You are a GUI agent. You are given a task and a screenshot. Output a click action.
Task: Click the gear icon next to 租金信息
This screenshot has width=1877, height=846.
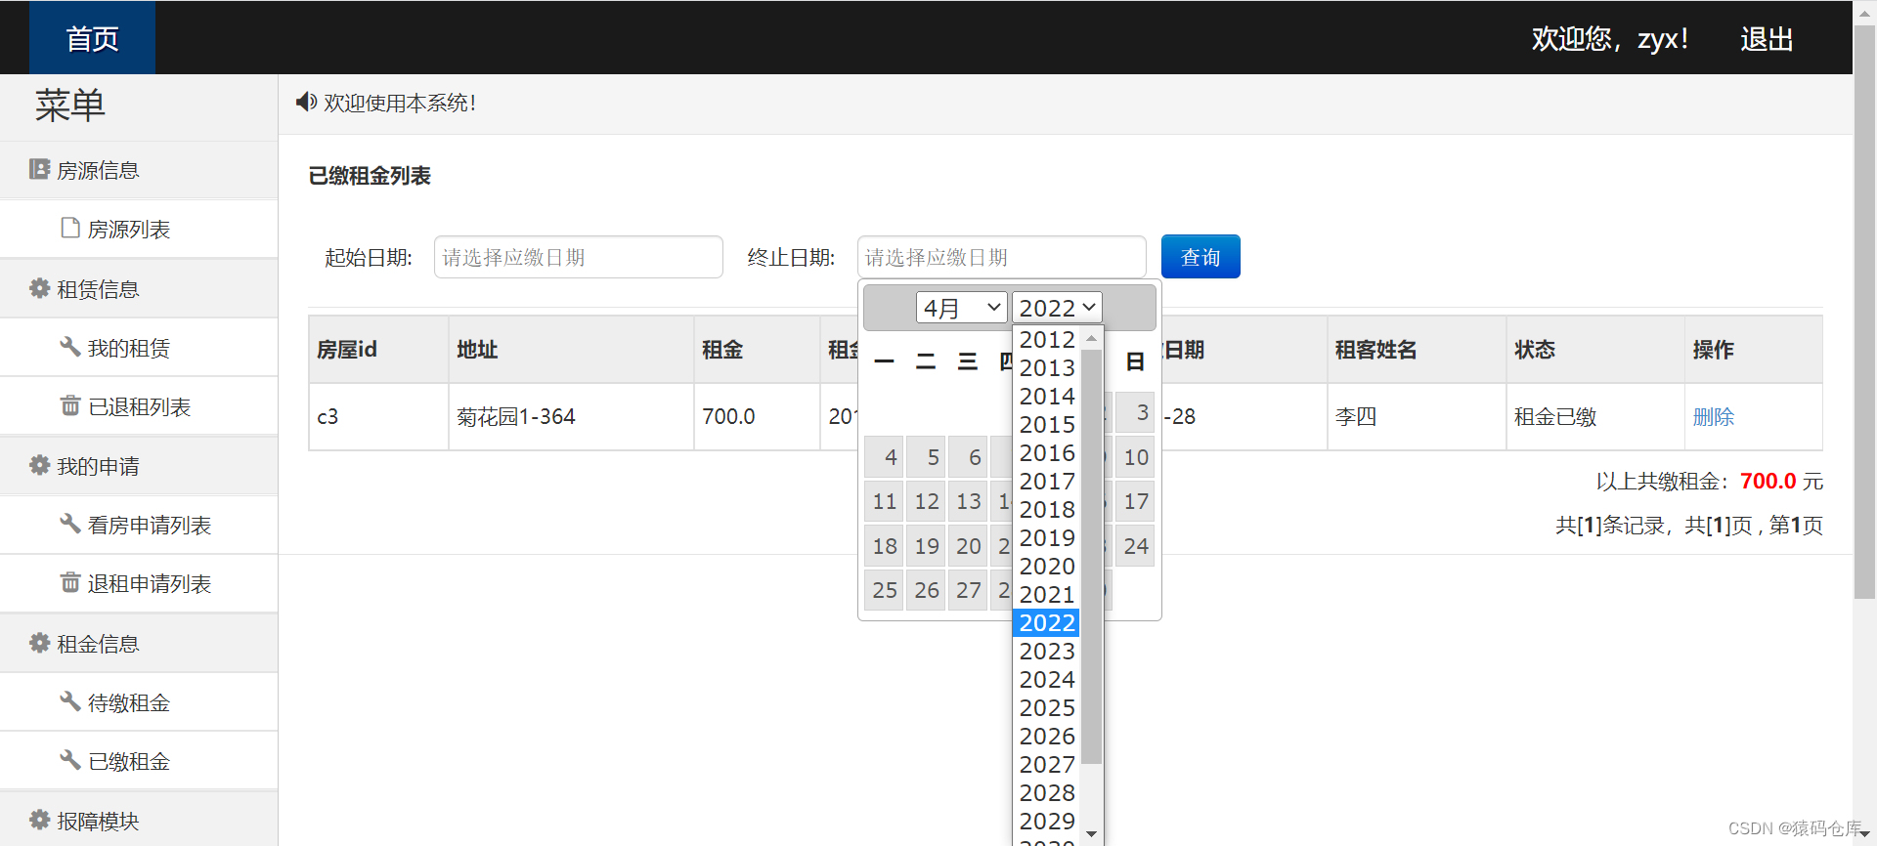pyautogui.click(x=39, y=643)
